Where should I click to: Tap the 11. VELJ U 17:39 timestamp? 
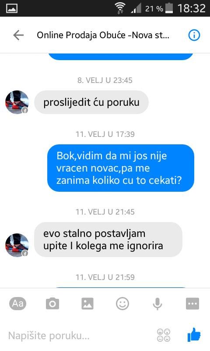[x=105, y=134]
